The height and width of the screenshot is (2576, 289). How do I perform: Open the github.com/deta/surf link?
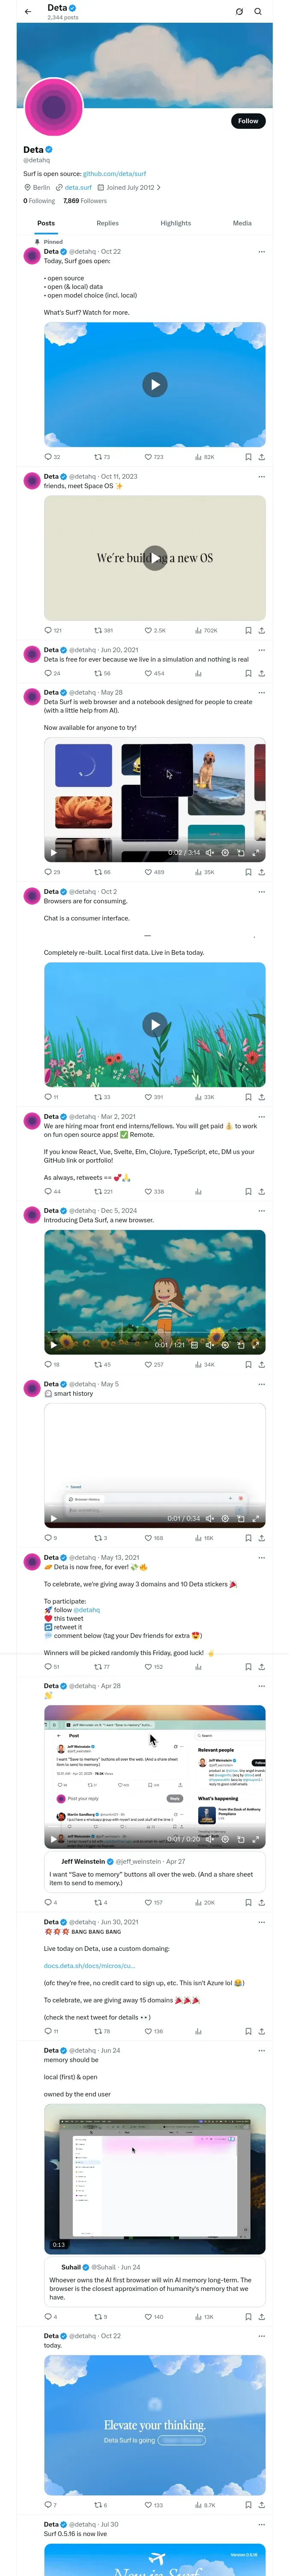point(115,173)
